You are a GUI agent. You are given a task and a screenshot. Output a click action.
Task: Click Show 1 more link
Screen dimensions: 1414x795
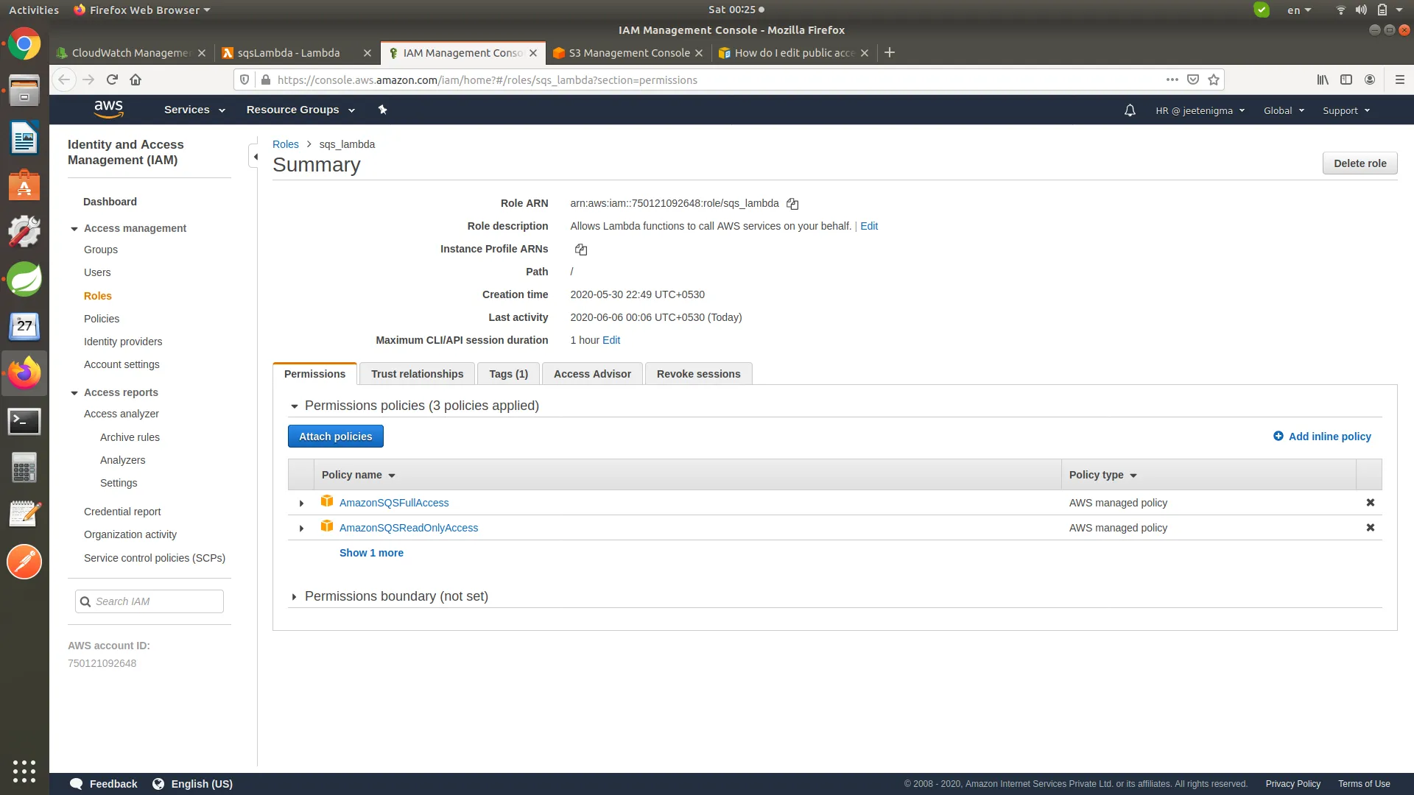pos(371,553)
